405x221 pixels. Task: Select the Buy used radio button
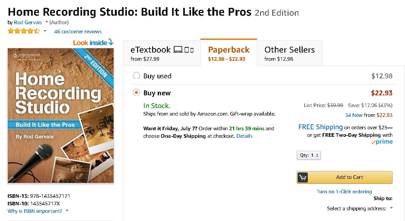tap(136, 76)
